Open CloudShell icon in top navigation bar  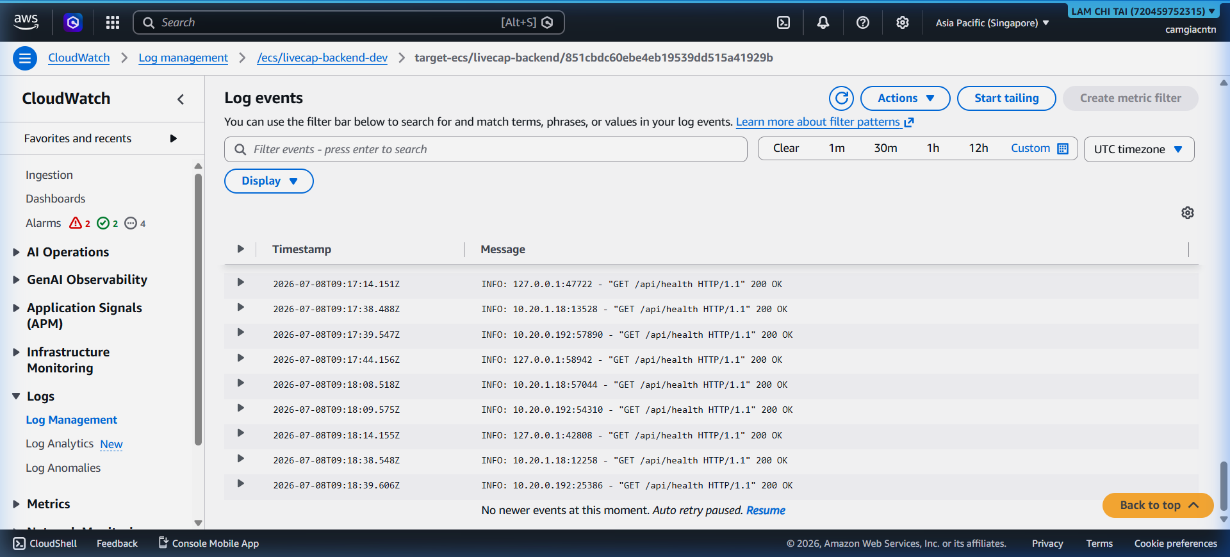click(x=783, y=22)
